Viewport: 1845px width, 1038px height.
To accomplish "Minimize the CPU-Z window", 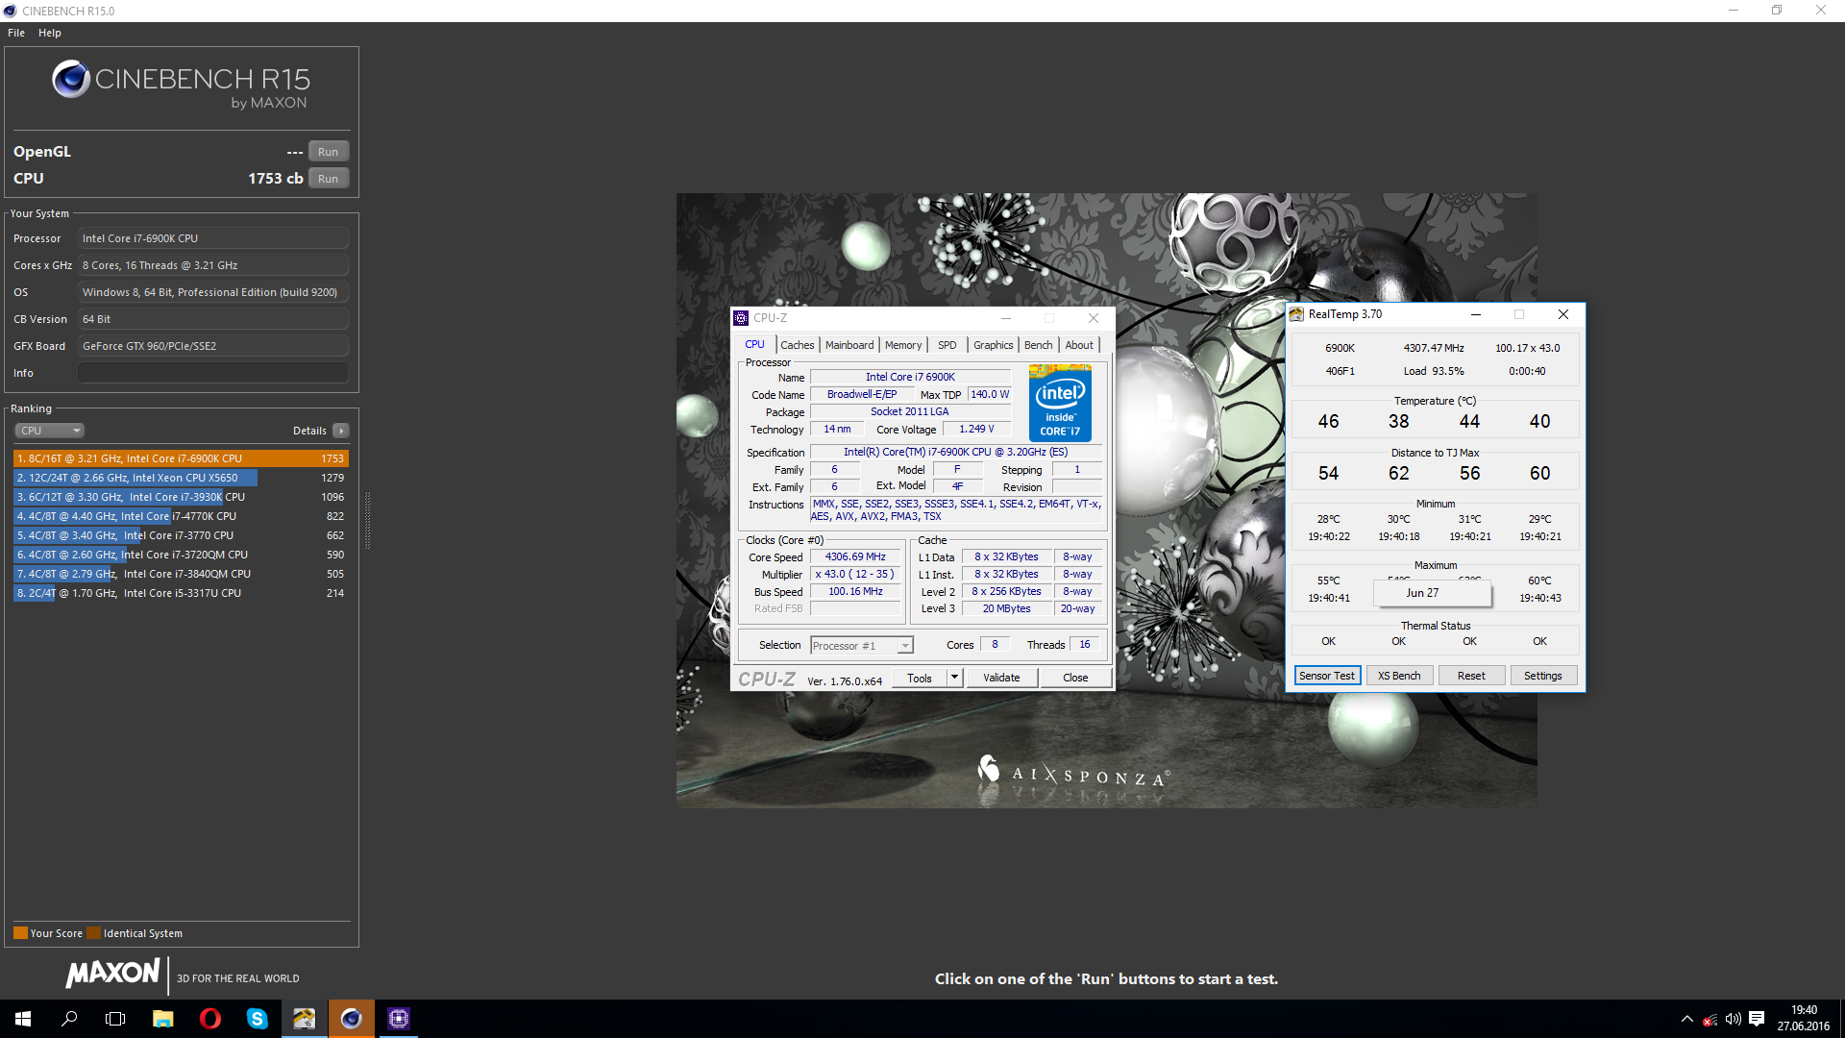I will (1006, 318).
